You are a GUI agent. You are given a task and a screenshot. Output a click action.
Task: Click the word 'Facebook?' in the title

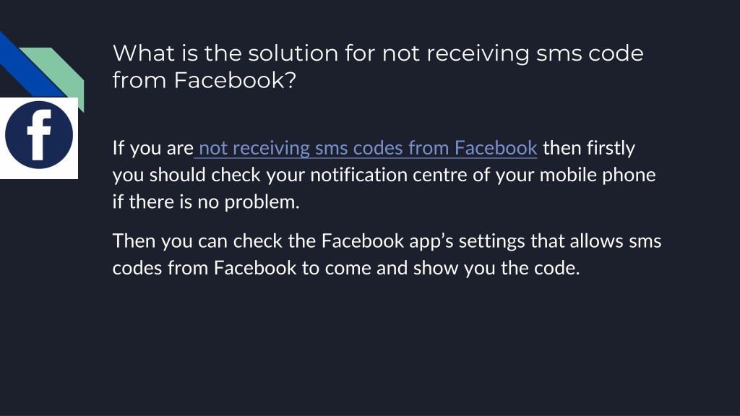[235, 79]
